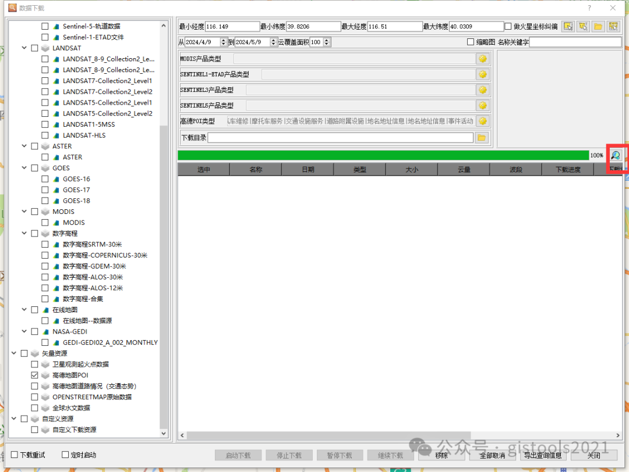This screenshot has width=629, height=472.
Task: Collapse the GOES tree group
Action: point(24,168)
